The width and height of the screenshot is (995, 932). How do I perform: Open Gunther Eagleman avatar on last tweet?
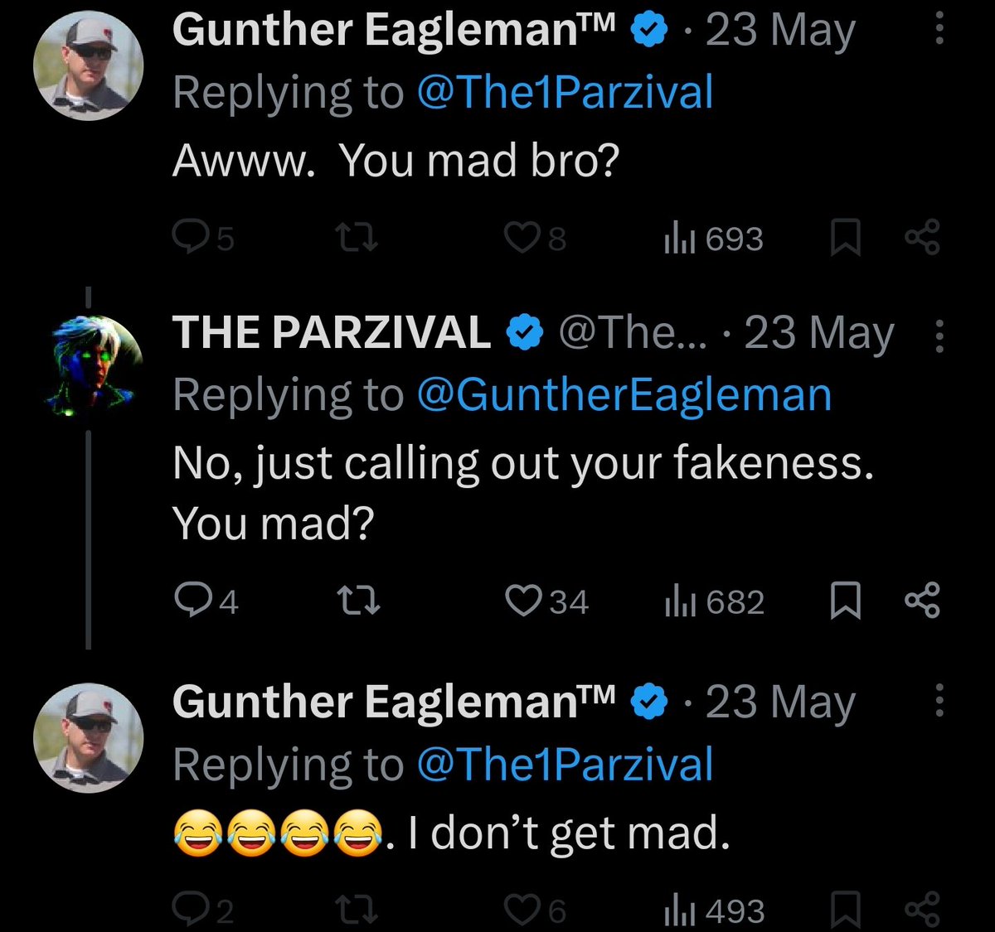coord(88,737)
